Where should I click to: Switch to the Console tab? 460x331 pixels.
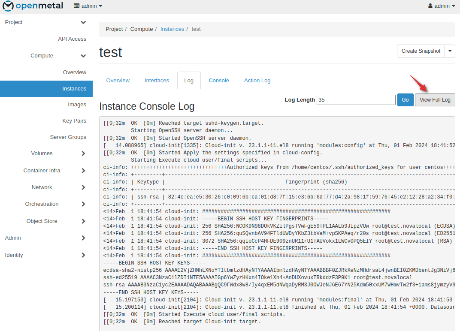[218, 81]
